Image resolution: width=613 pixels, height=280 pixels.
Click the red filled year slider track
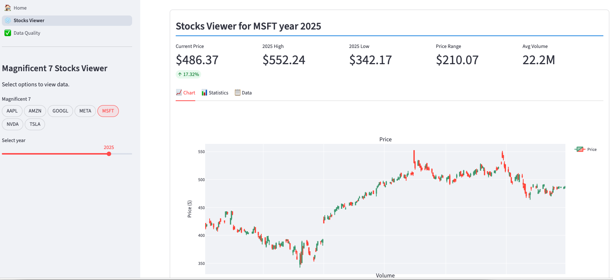(55, 154)
